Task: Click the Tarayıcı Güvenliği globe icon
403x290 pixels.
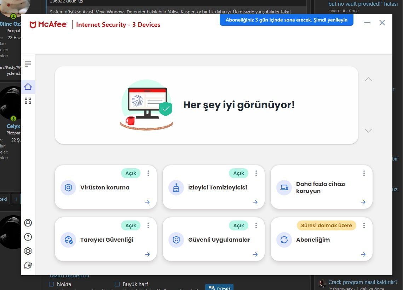Action: (68, 240)
